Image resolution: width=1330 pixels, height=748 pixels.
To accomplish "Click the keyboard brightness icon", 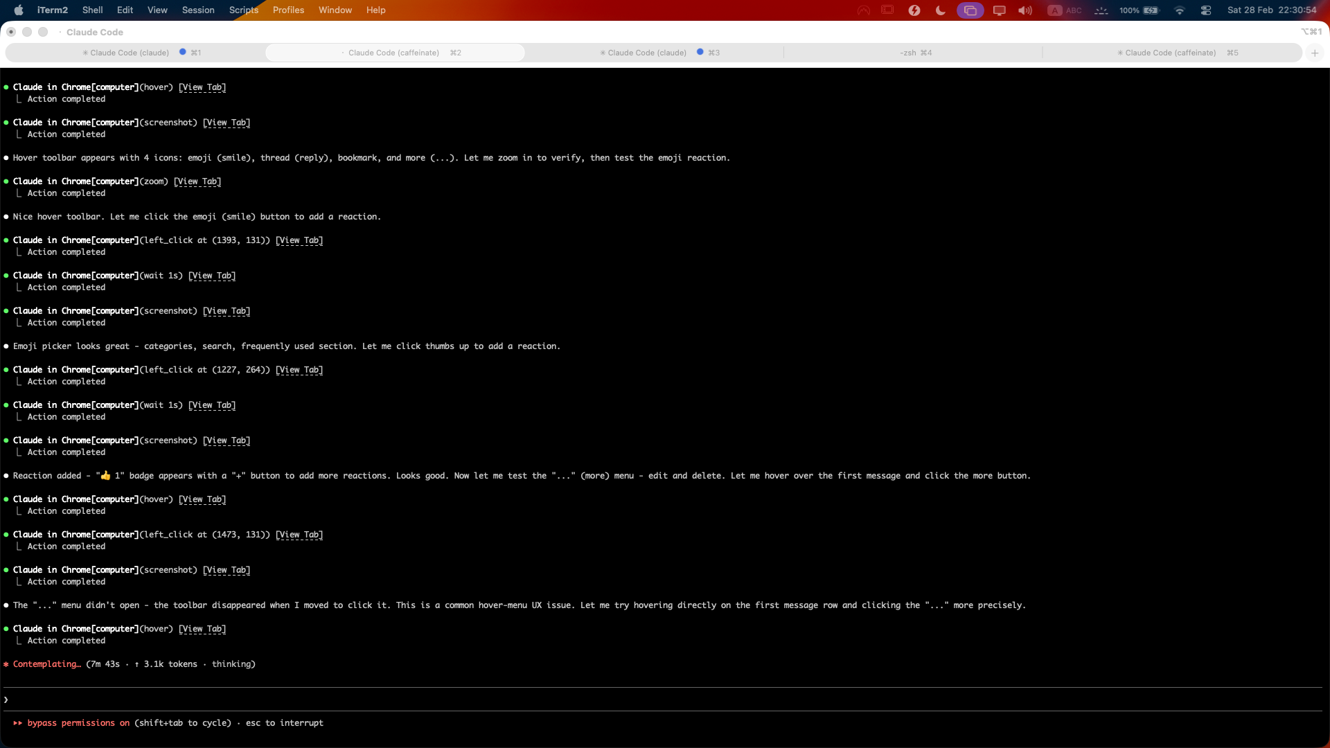I will (1102, 10).
